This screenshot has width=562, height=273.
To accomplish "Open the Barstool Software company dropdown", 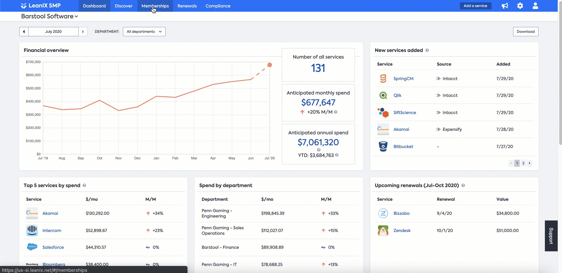I will (50, 16).
